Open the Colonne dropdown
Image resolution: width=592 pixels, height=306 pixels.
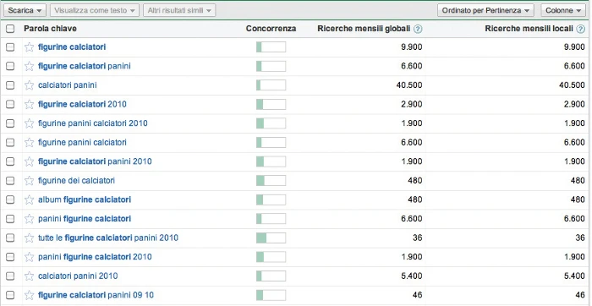coord(563,10)
